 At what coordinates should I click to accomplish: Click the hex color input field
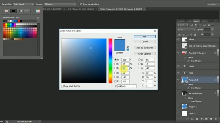[127, 86]
